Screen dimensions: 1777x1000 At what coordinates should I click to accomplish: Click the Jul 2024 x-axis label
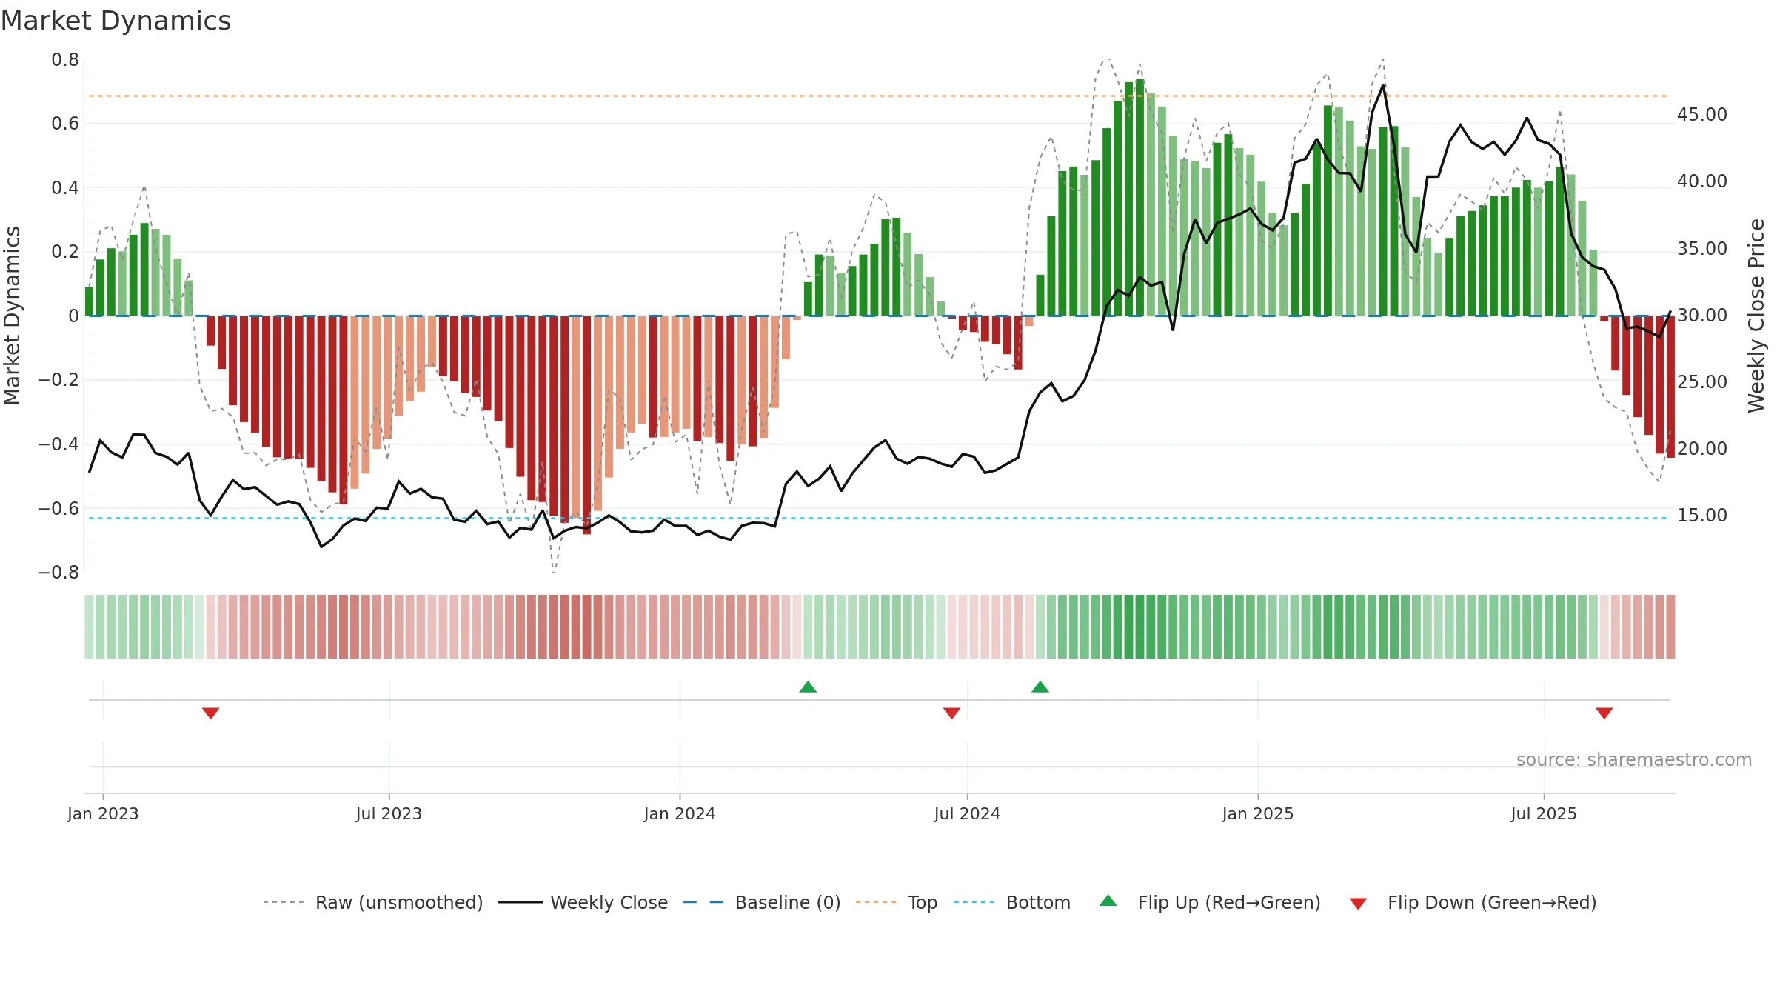coord(967,813)
